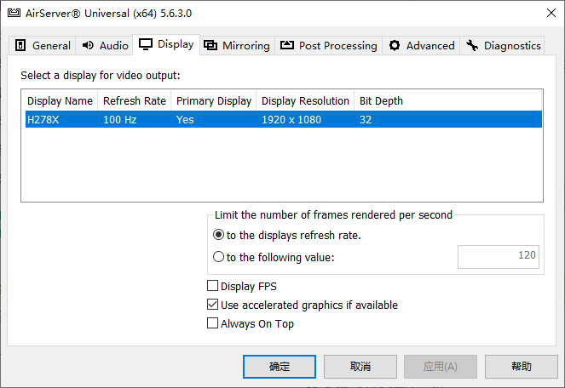Click the AirServer app icon in title bar
This screenshot has width=565, height=388.
(x=14, y=13)
